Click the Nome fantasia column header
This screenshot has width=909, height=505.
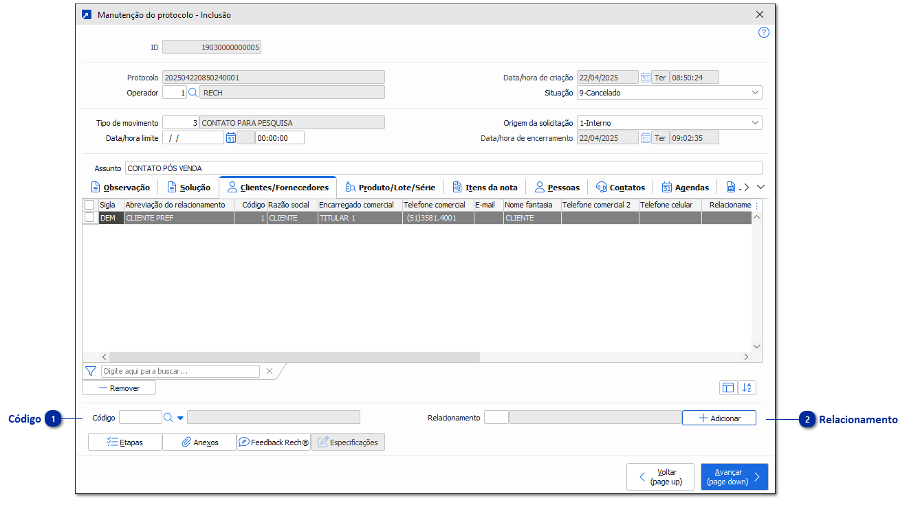[x=532, y=205]
